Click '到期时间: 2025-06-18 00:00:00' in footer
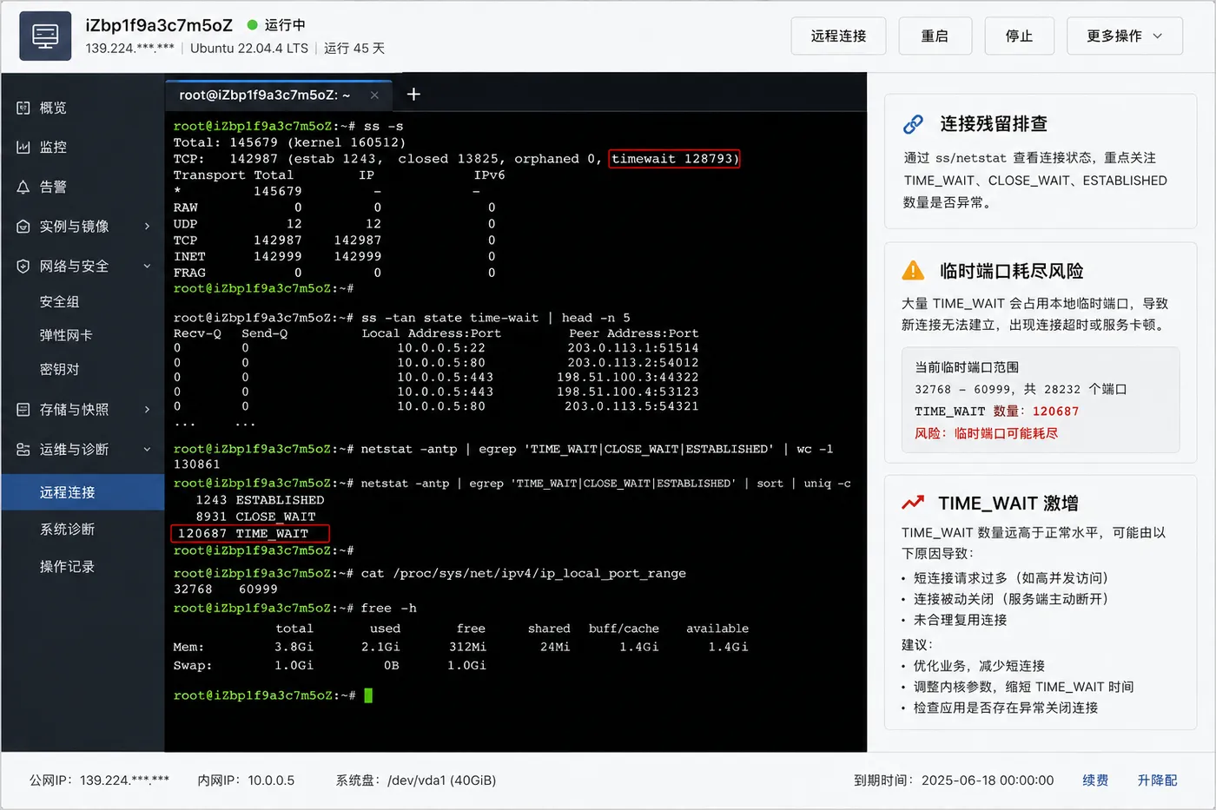This screenshot has height=810, width=1216. [954, 780]
